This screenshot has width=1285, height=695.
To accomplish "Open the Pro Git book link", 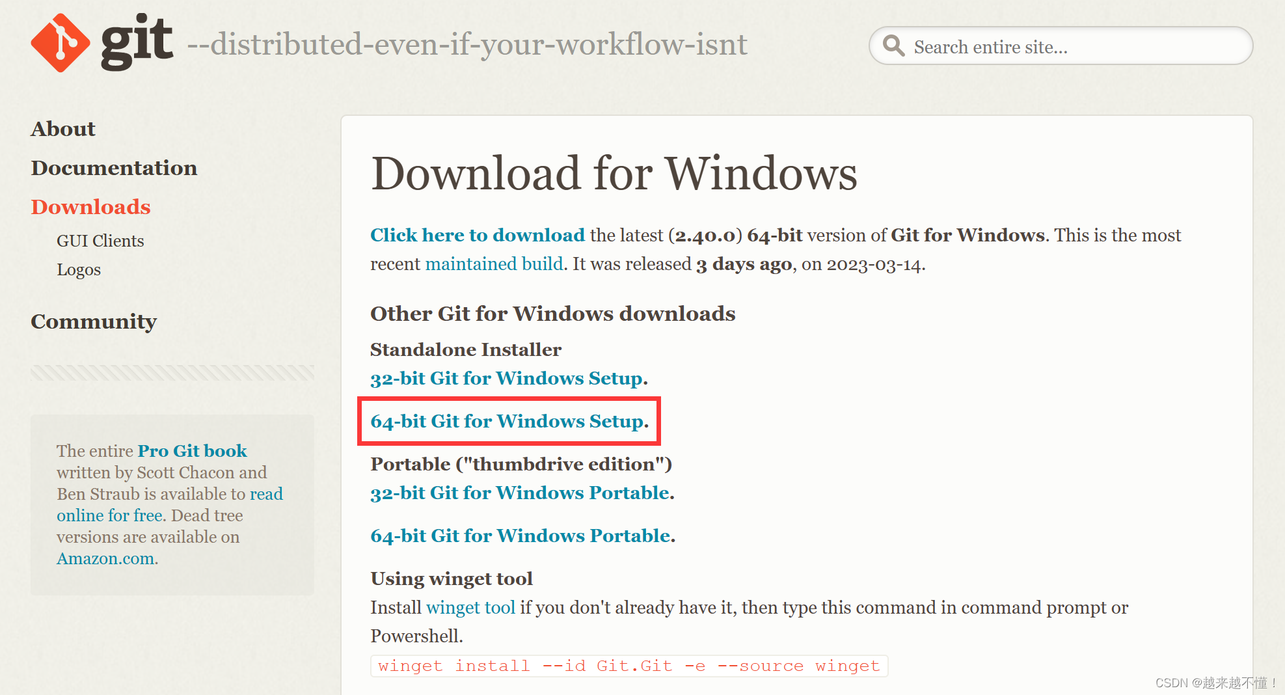I will tap(192, 450).
